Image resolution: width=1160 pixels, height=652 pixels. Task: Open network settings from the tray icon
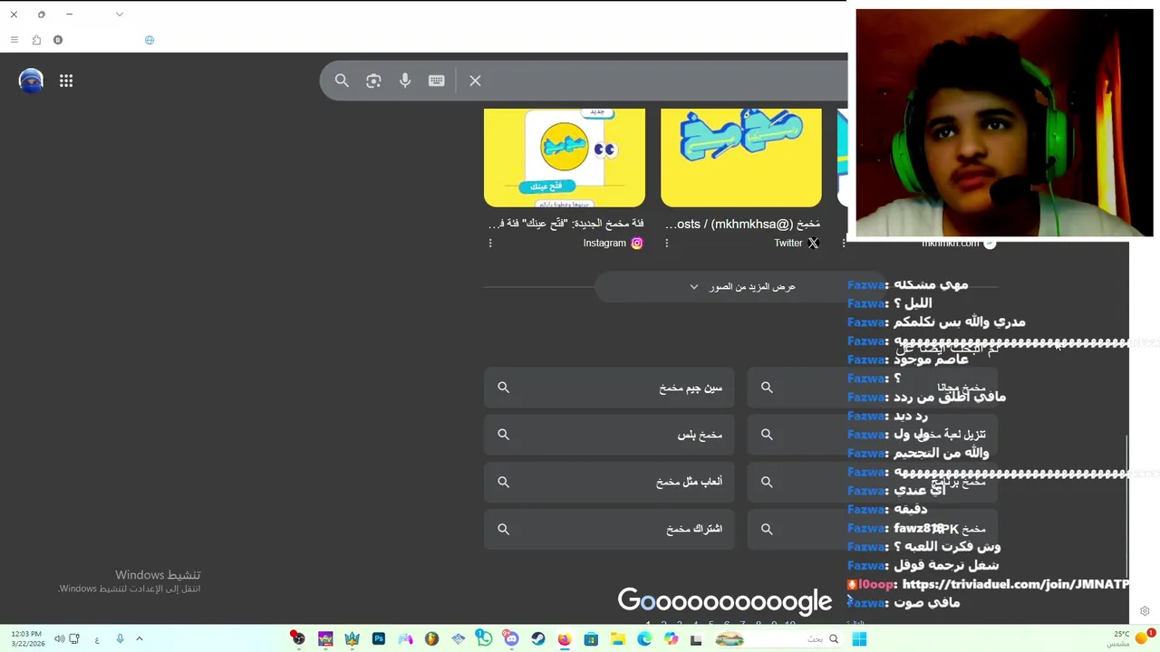74,639
